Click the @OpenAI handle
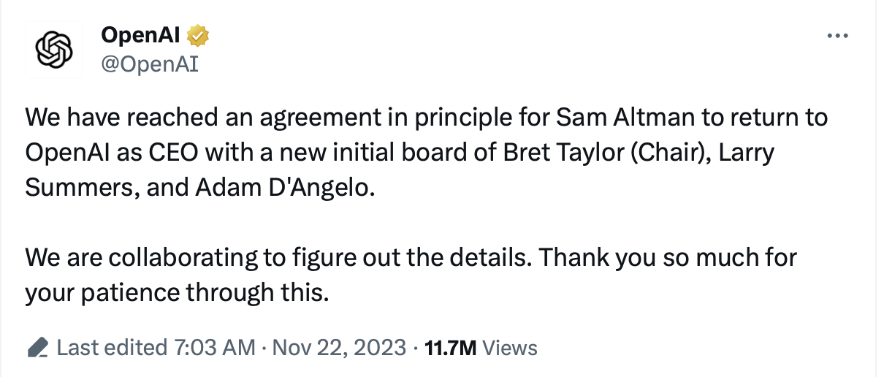884x377 pixels. pyautogui.click(x=150, y=64)
